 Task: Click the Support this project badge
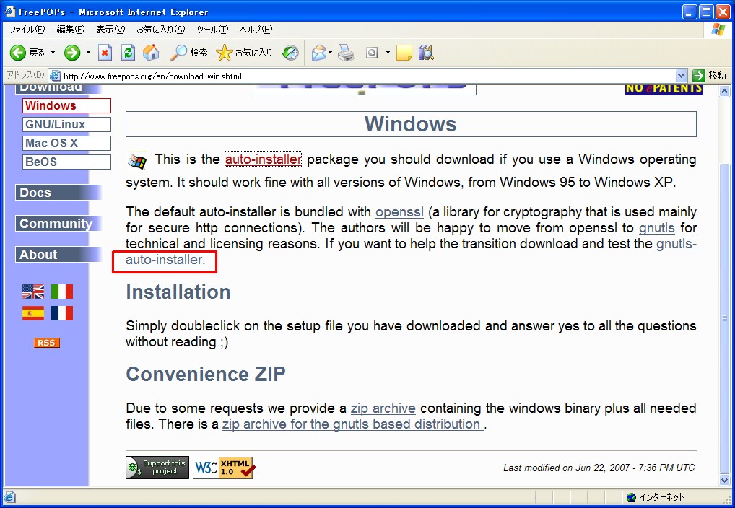click(157, 467)
